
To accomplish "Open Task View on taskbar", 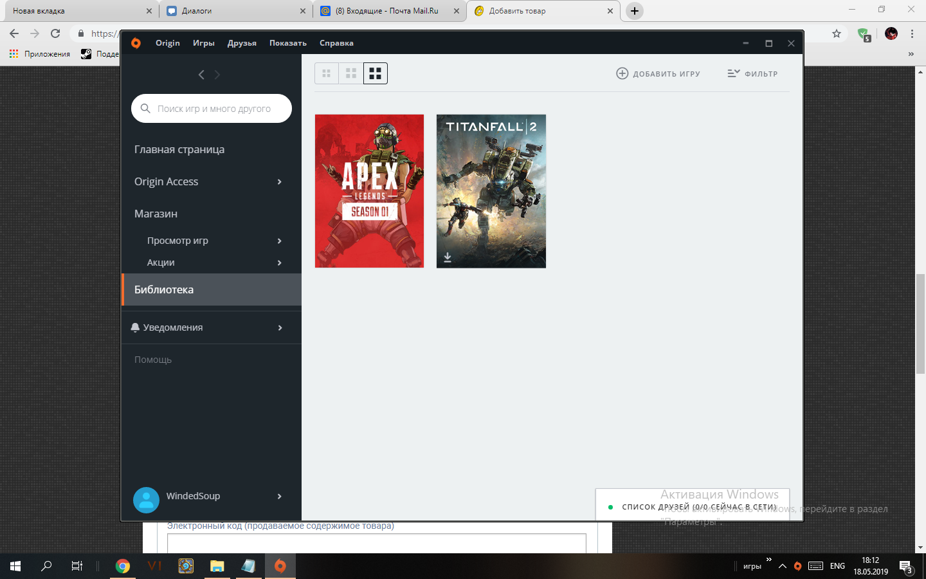I will (77, 566).
